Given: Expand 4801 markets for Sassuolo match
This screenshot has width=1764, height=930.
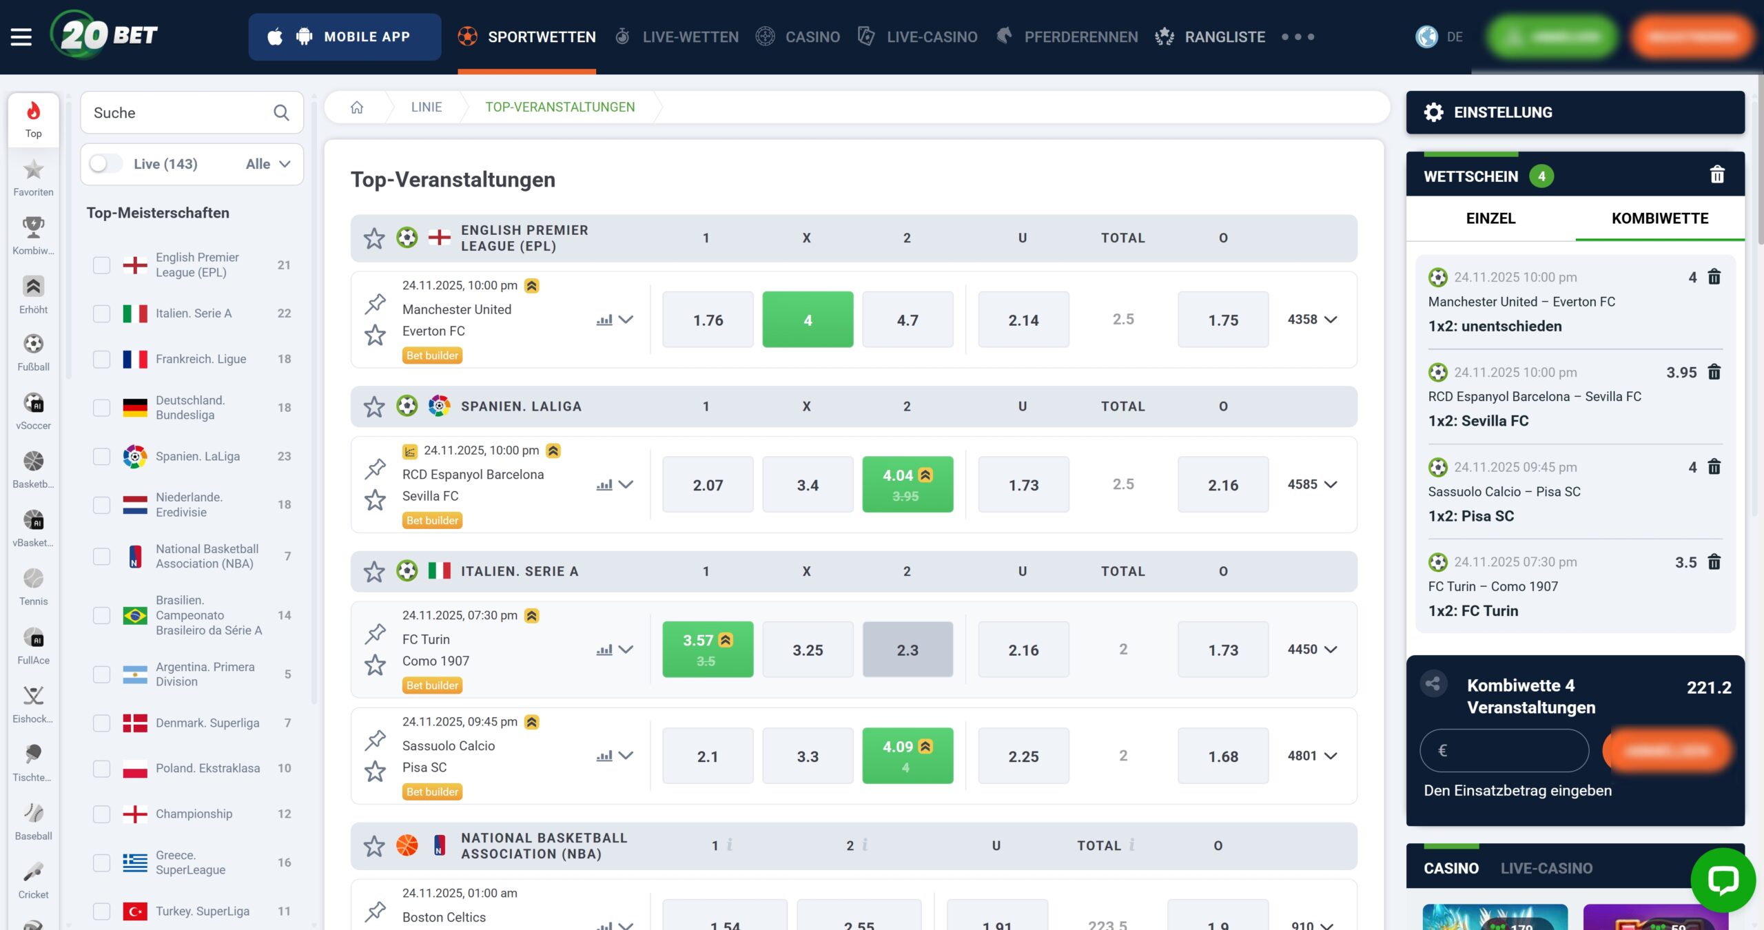Looking at the screenshot, I should pyautogui.click(x=1312, y=756).
